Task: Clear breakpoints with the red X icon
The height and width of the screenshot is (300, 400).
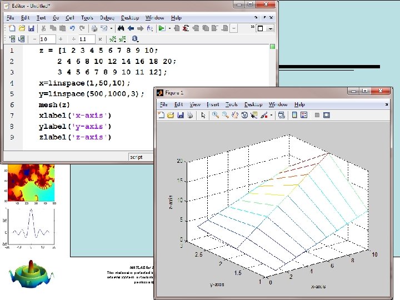Action: (186, 28)
